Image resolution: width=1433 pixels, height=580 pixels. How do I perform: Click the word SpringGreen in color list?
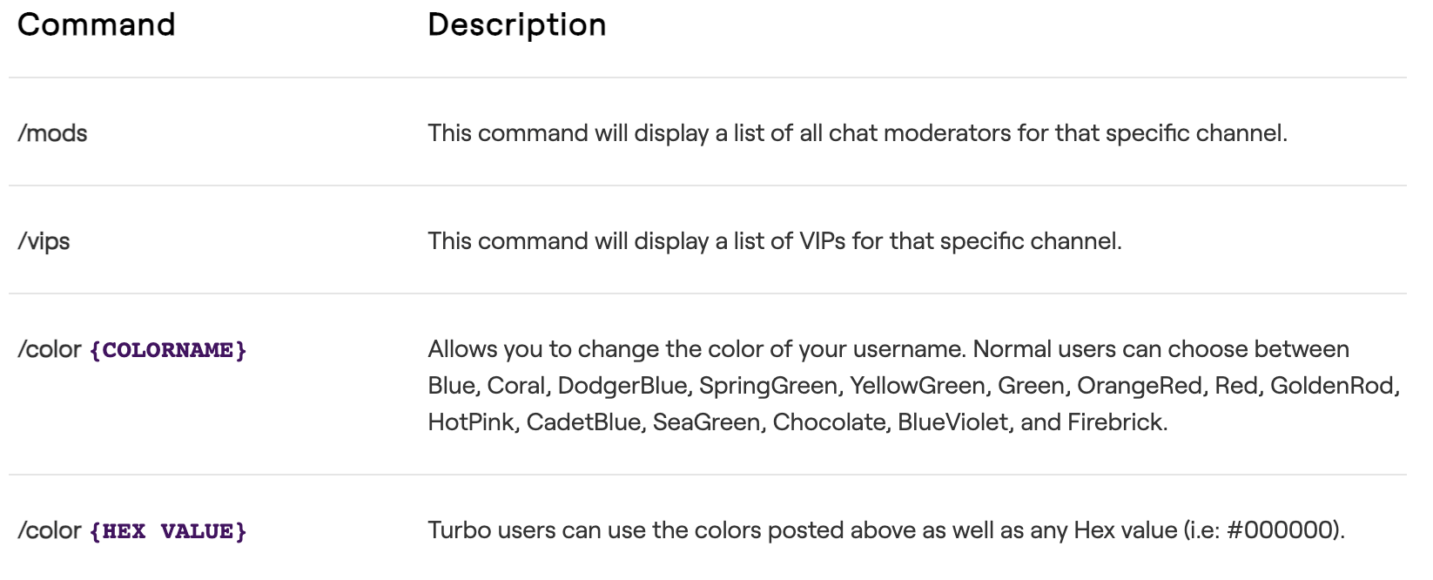769,386
